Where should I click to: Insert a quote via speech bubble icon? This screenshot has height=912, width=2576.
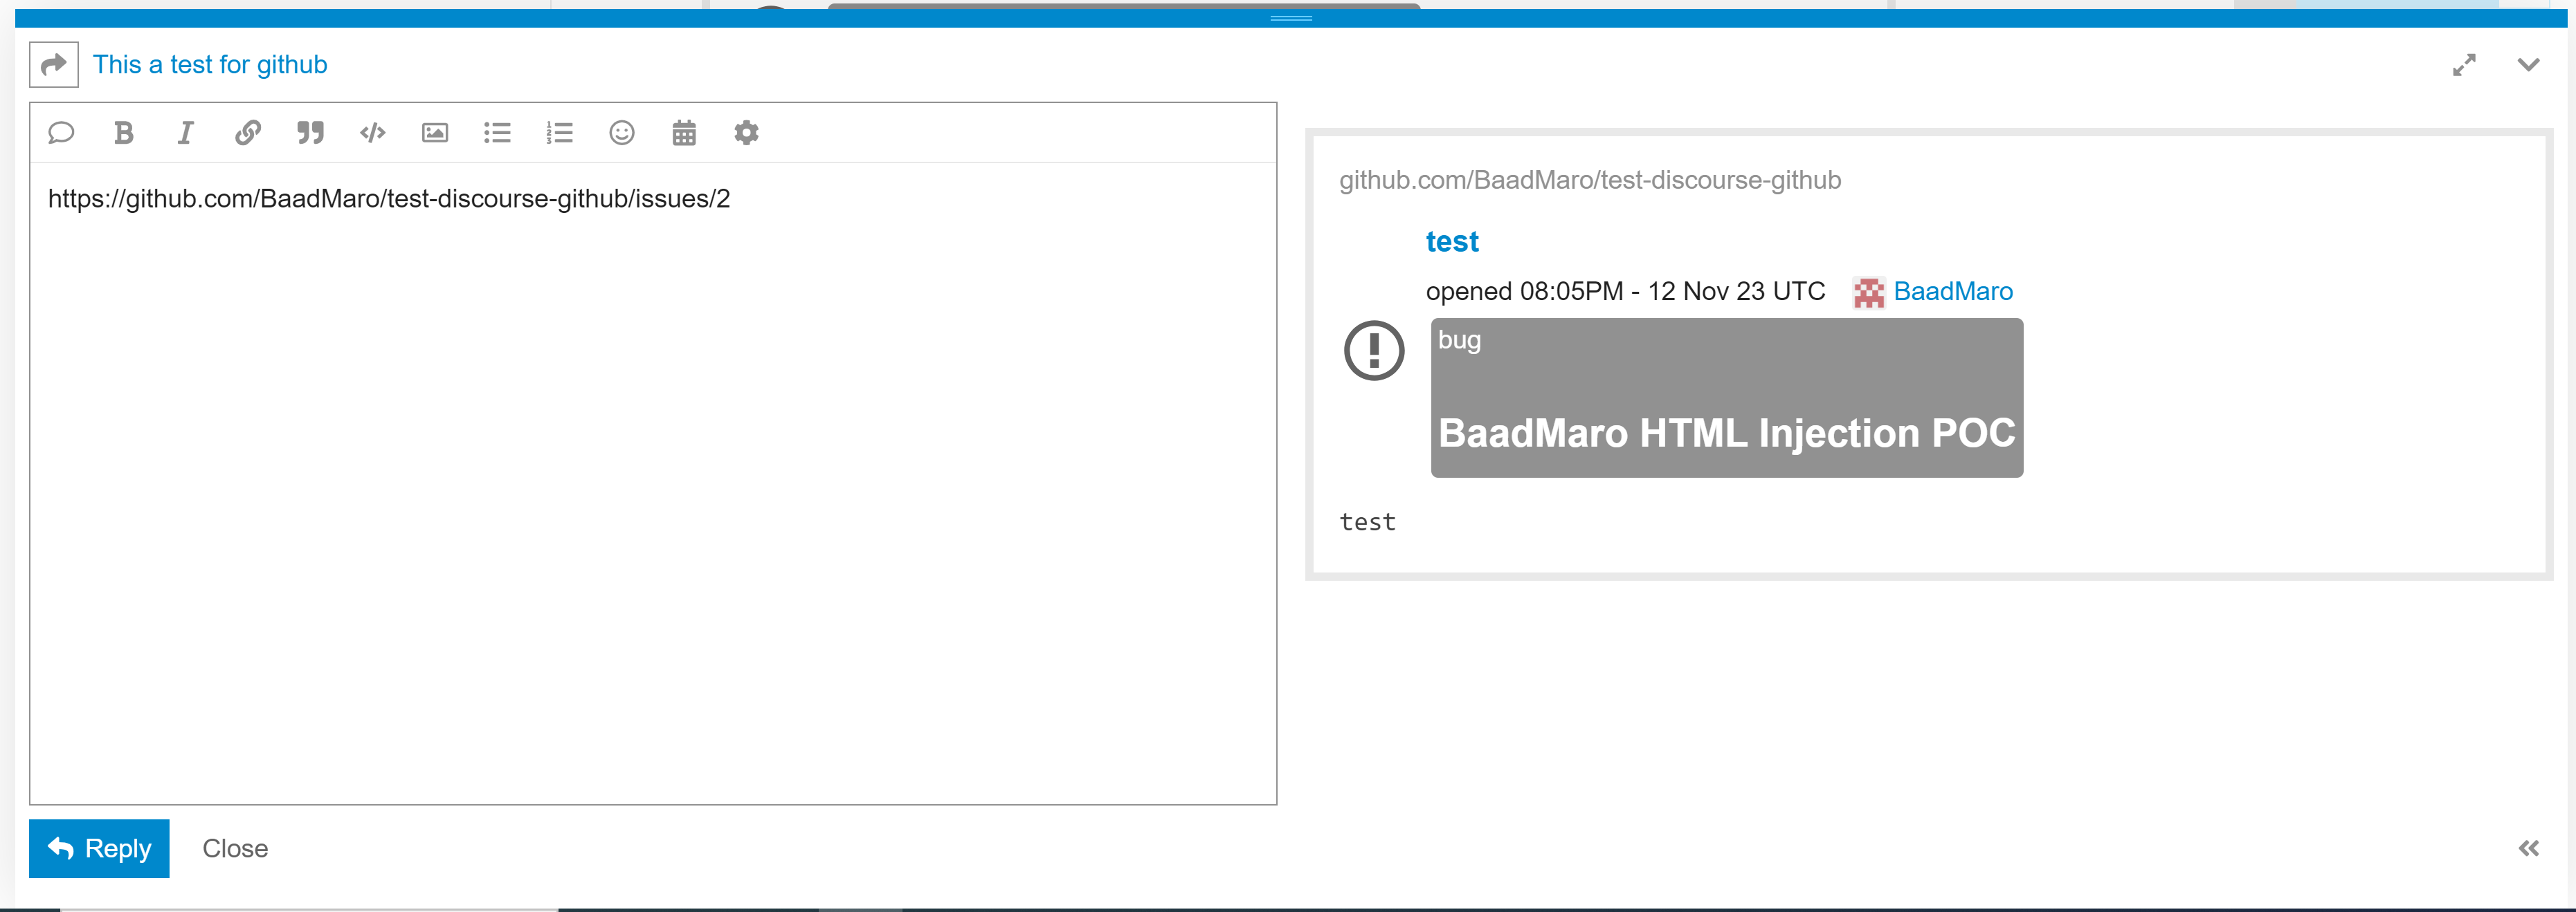tap(61, 133)
